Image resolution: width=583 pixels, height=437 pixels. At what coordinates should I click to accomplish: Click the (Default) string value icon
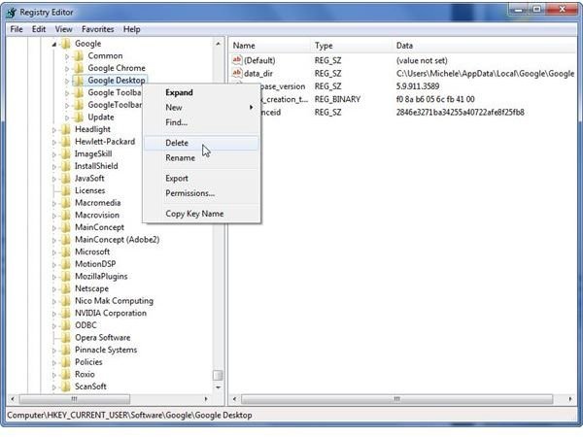(237, 60)
